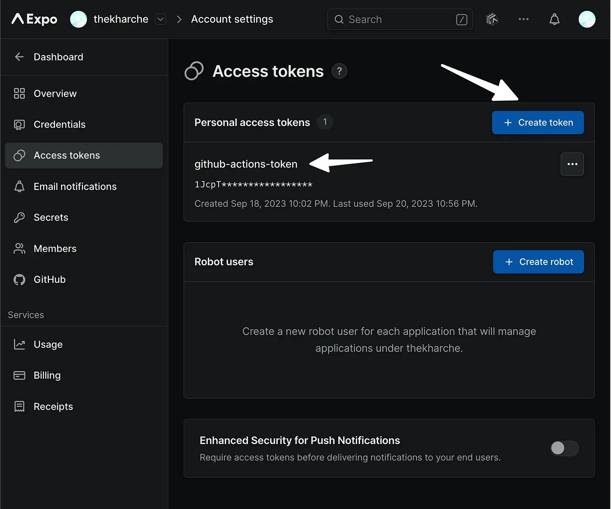Click the breadcrumb chevron before Account settings

(x=179, y=19)
